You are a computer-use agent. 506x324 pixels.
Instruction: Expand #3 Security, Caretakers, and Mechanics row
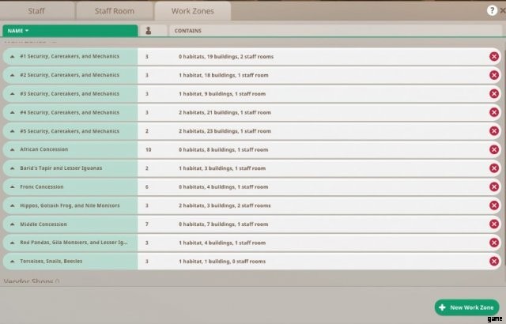(13, 94)
